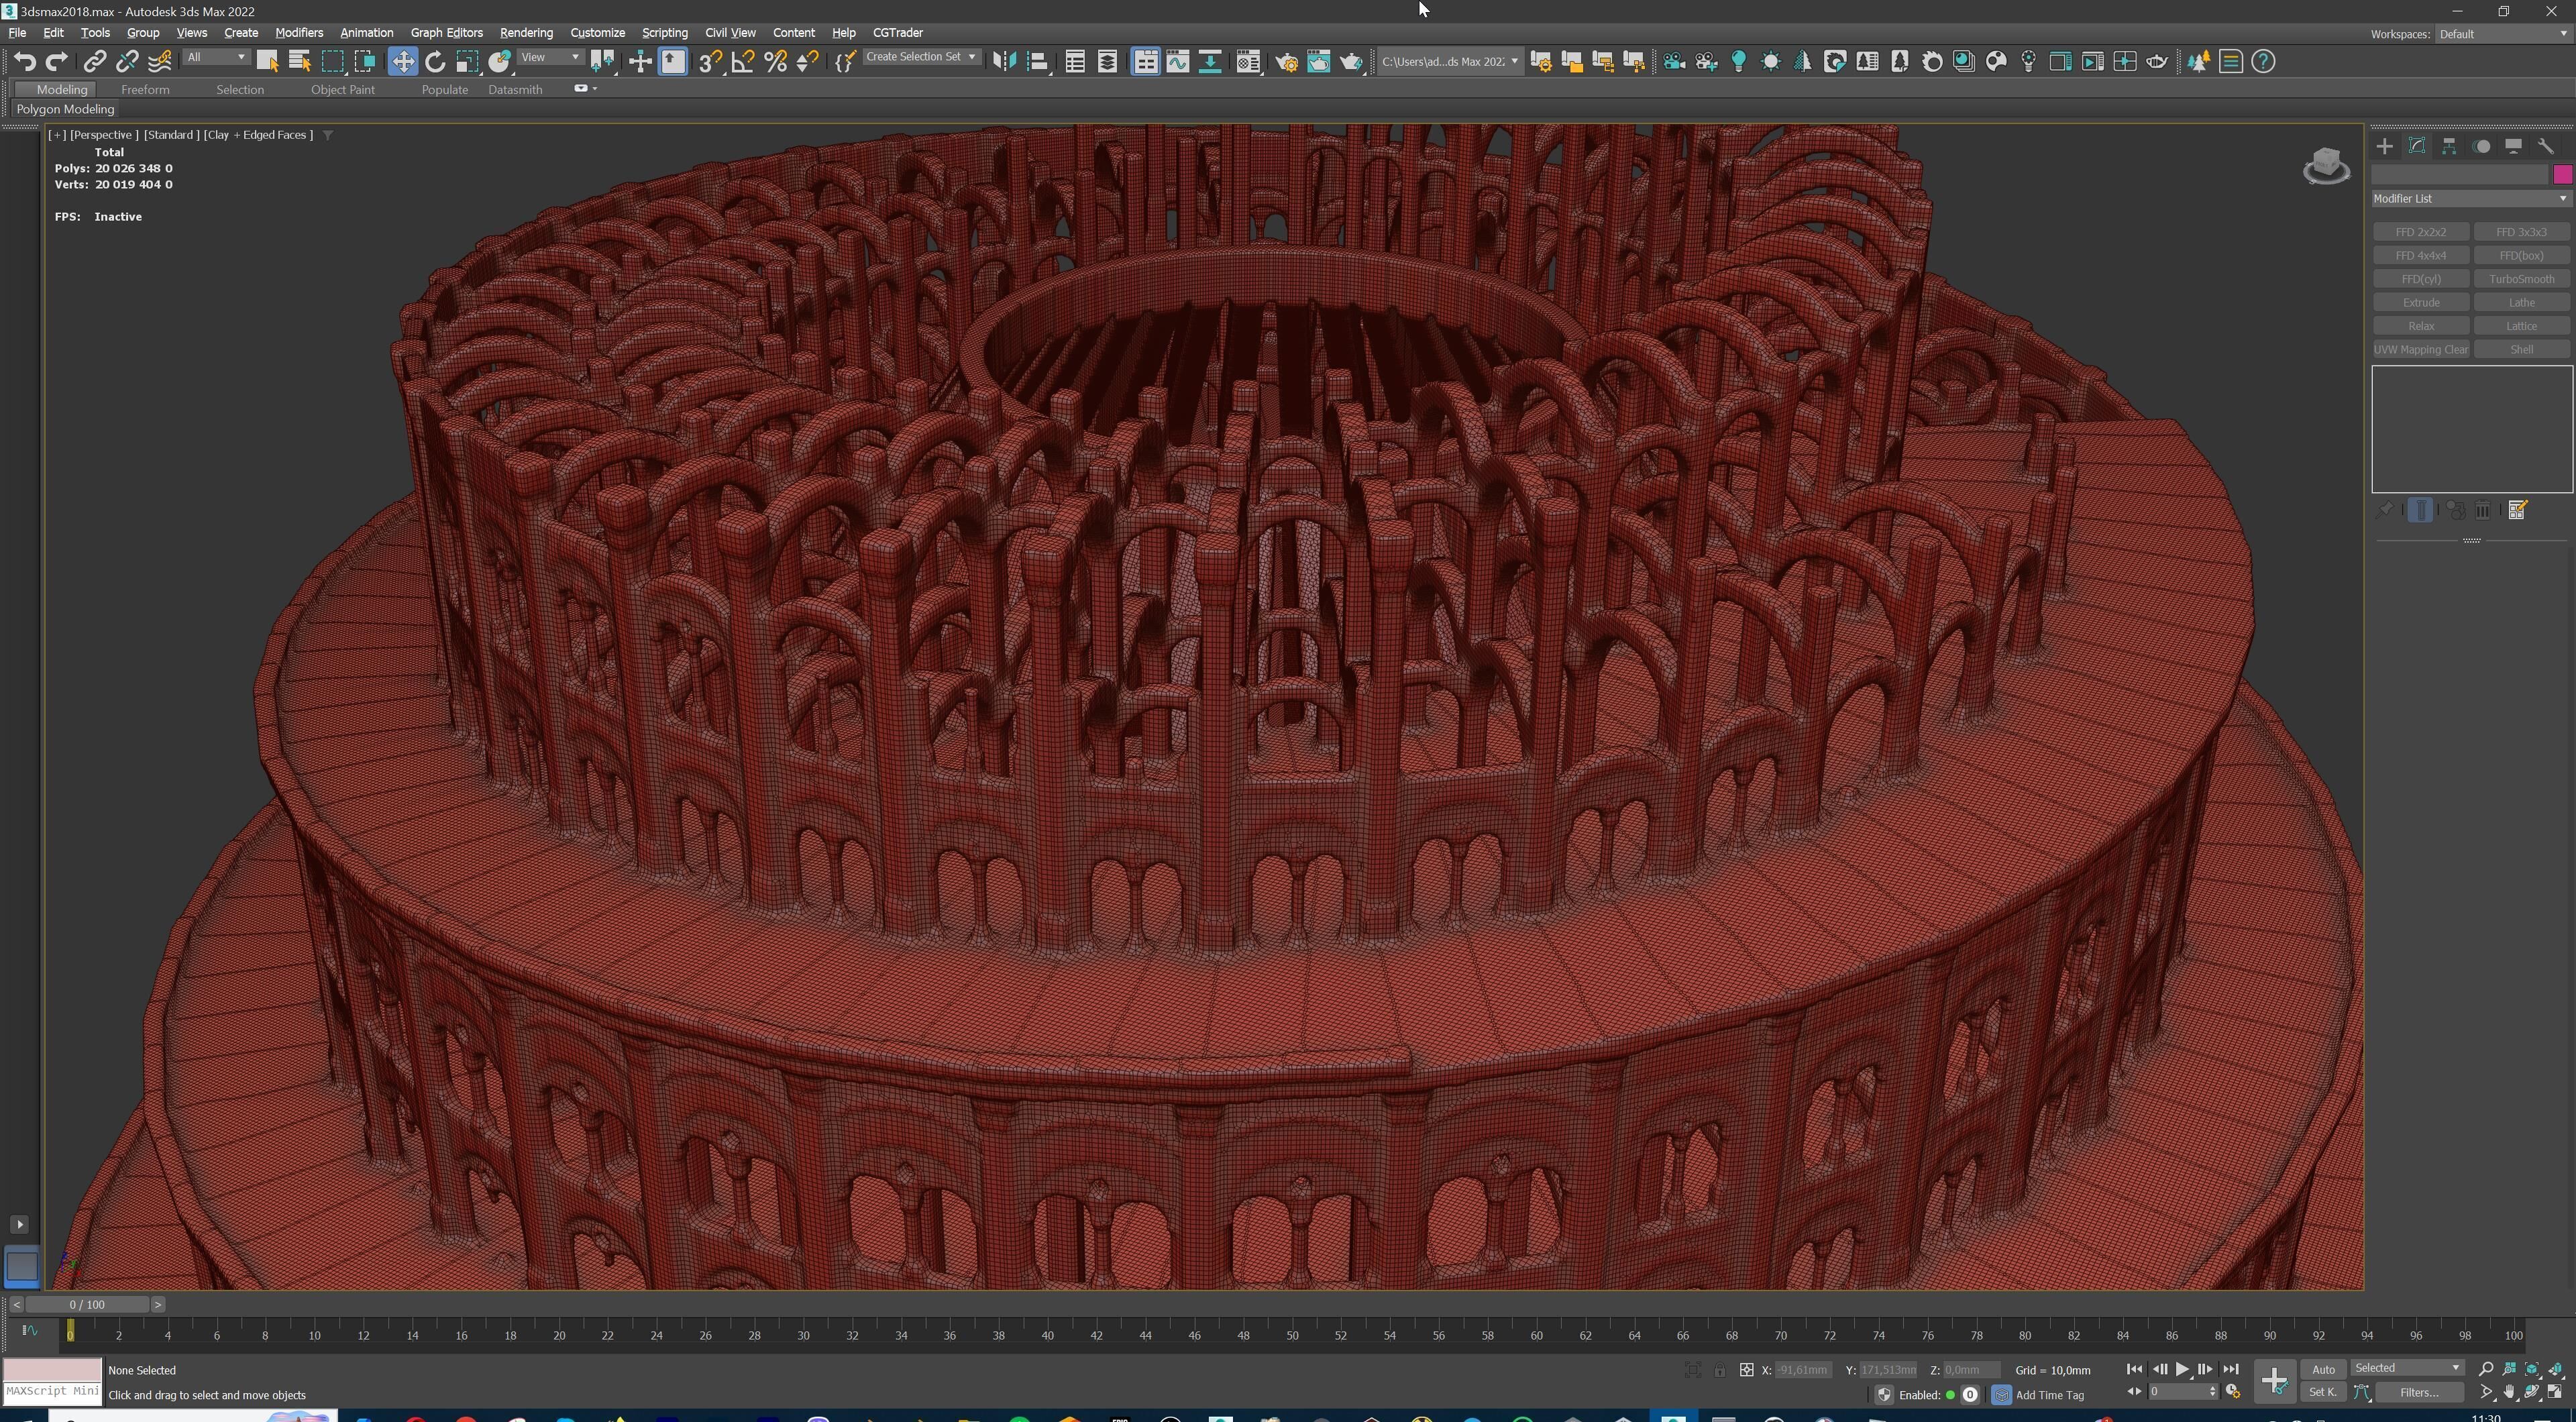This screenshot has height=1422, width=2576.
Task: Click the Redo arrow icon
Action: 57,62
